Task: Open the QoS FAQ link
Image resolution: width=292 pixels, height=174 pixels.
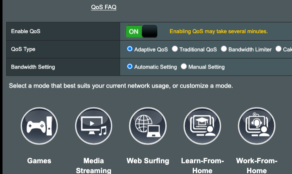Action: click(x=103, y=7)
